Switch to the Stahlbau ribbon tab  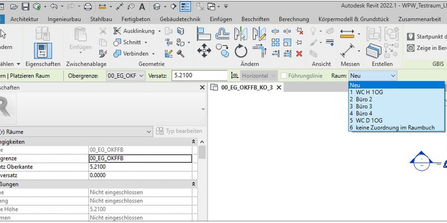click(x=101, y=20)
